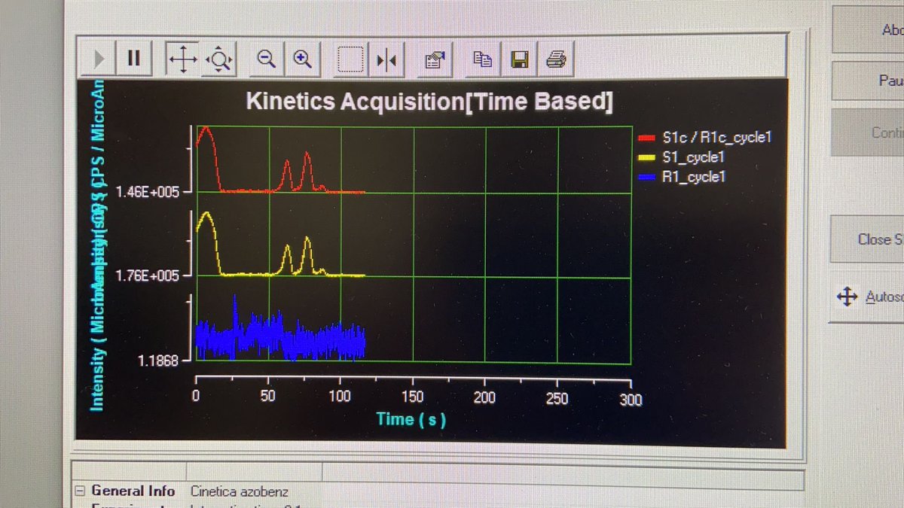Activate the Autoscale control
Image resolution: width=904 pixels, height=508 pixels.
point(869,297)
